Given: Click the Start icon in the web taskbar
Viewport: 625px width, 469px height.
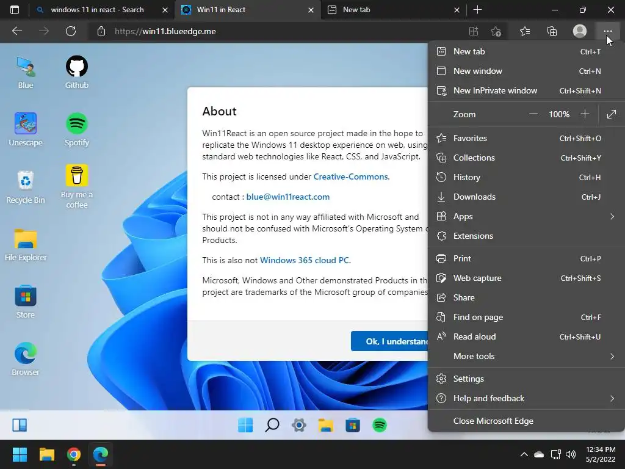Looking at the screenshot, I should click(245, 425).
